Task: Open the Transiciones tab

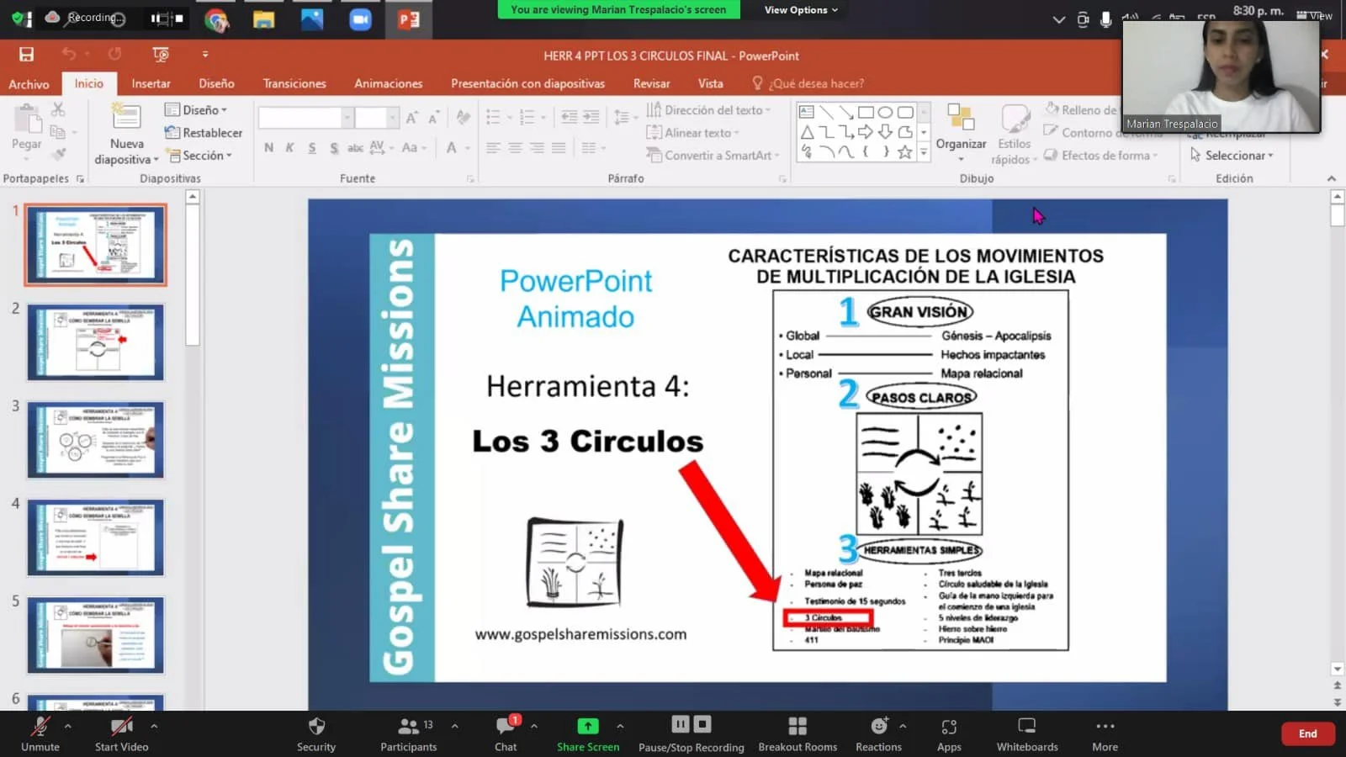Action: [x=294, y=83]
